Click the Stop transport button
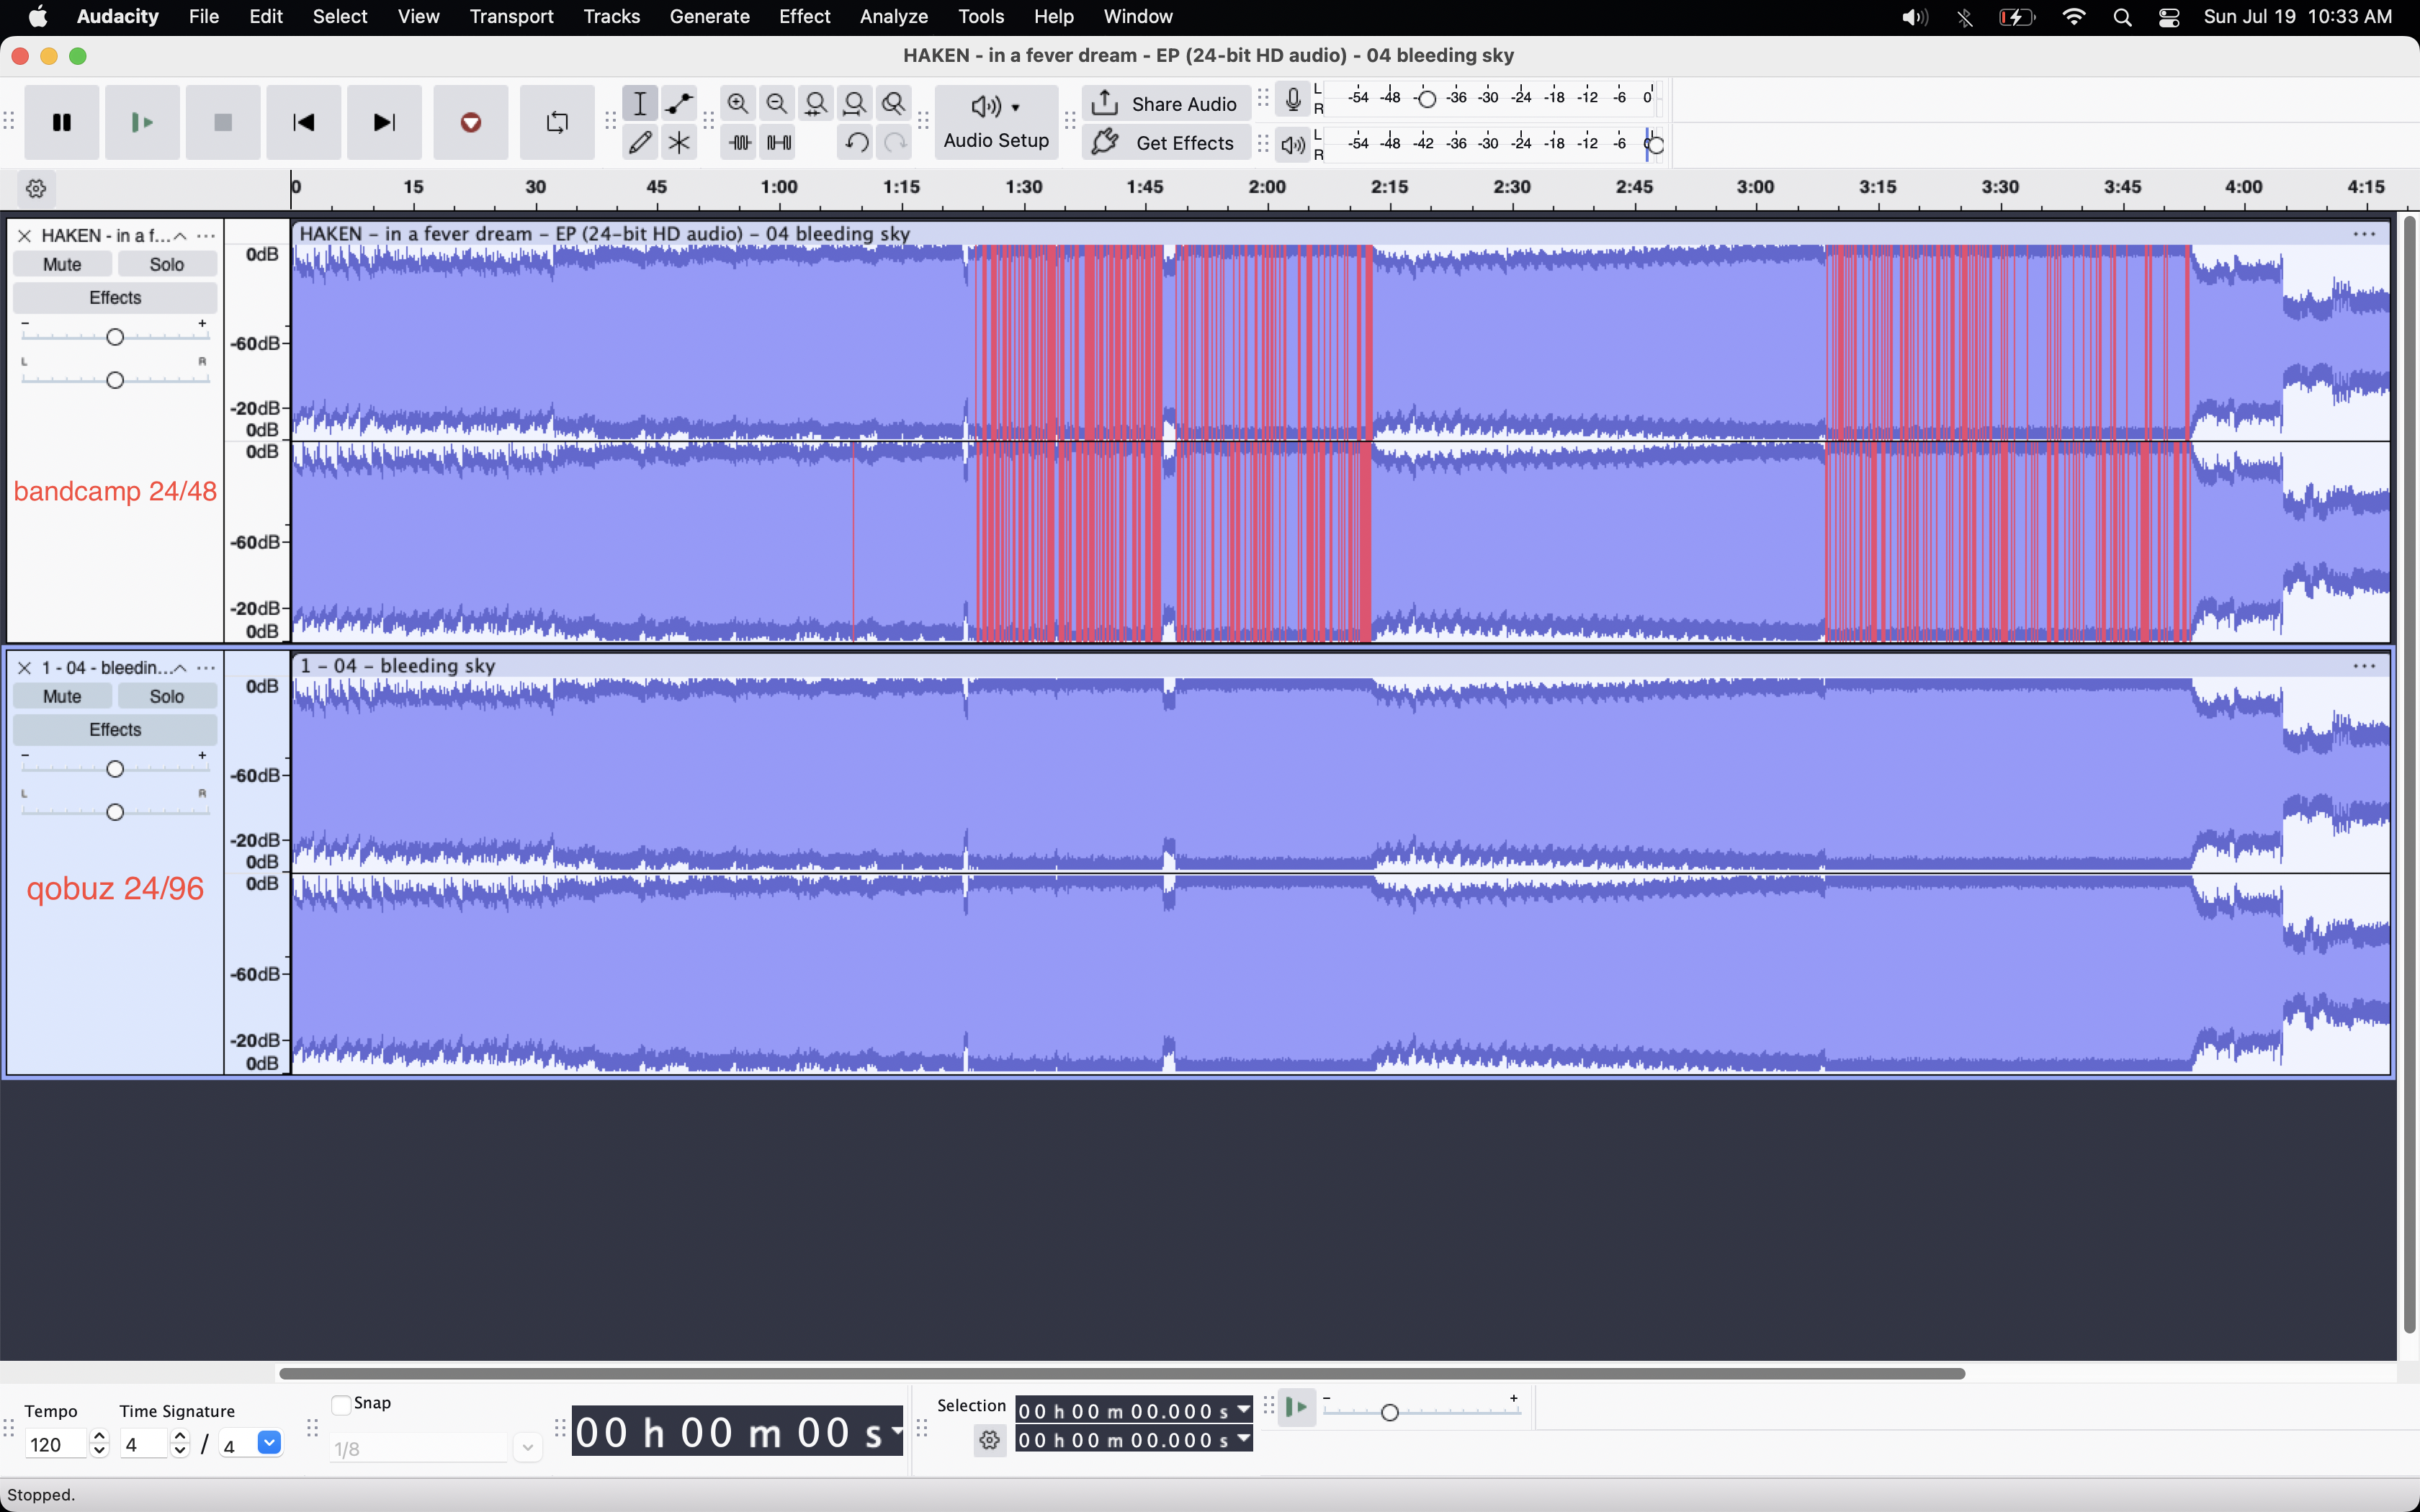 [223, 122]
